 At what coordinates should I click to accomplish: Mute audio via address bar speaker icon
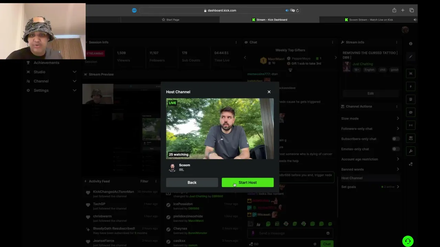(x=287, y=10)
